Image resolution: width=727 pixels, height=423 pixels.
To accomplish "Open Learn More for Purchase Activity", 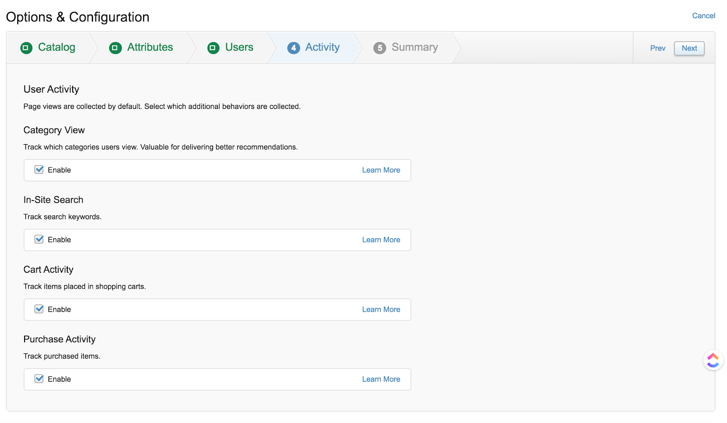I will point(381,379).
